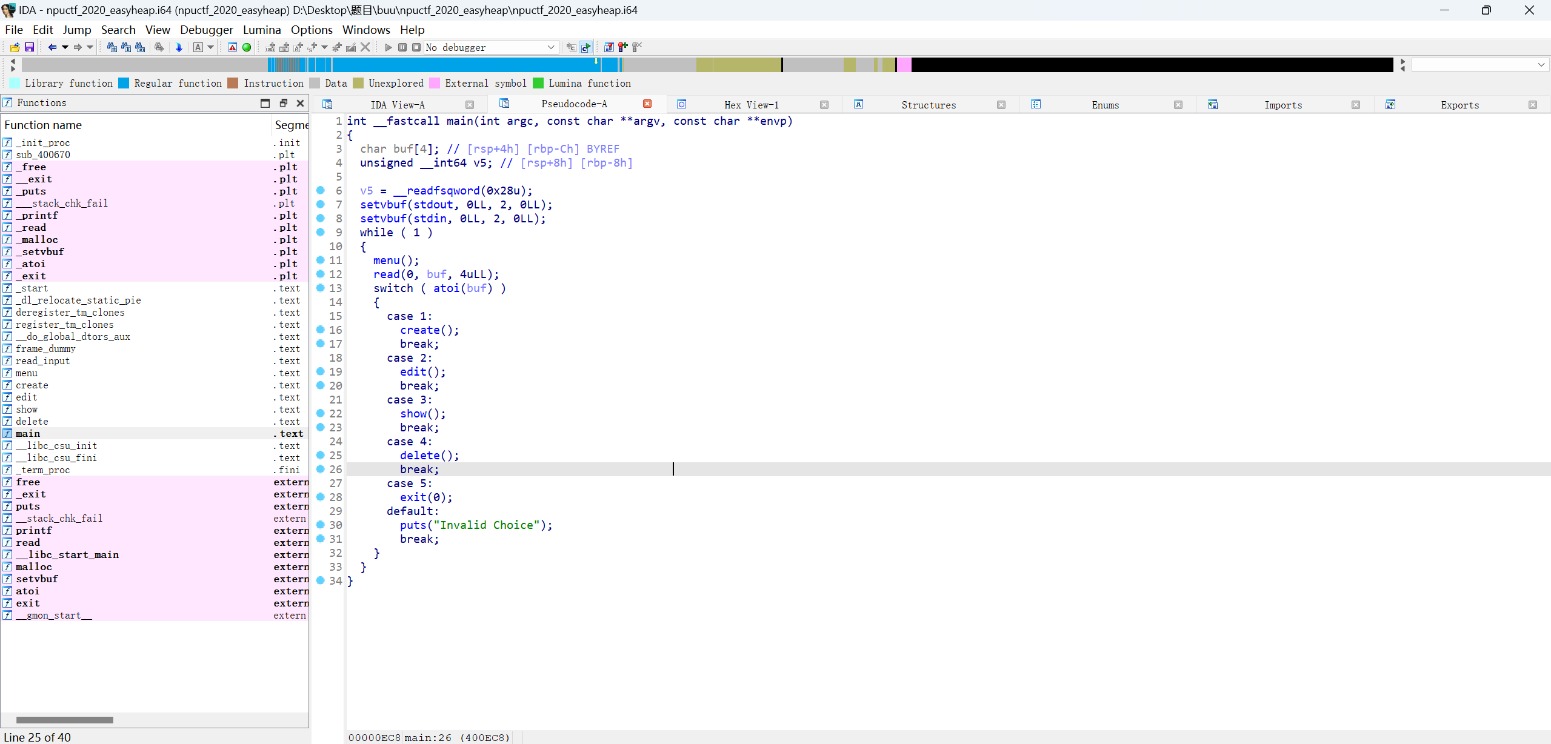
Task: Switch to the IDA View-A tab
Action: pyautogui.click(x=398, y=105)
